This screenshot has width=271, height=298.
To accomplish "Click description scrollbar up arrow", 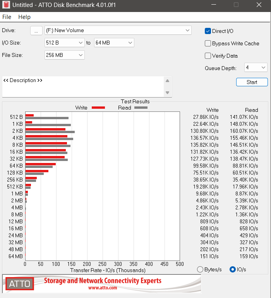I will [x=167, y=81].
